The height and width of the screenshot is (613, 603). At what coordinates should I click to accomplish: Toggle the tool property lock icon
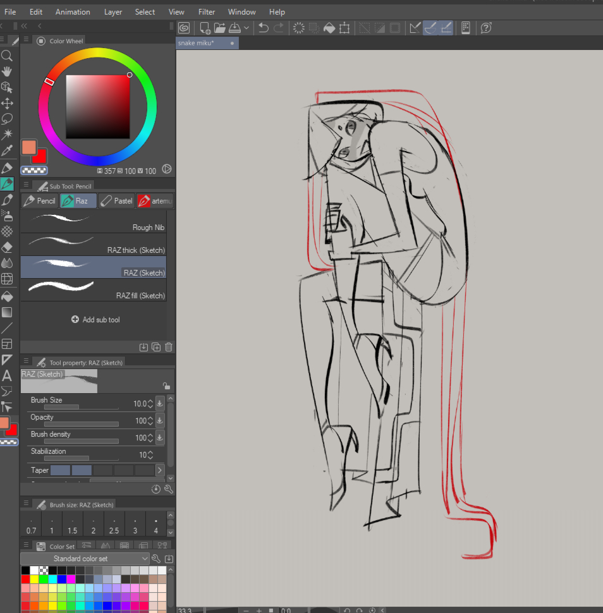(166, 385)
